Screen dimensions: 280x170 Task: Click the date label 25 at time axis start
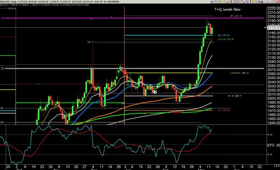click(x=8, y=167)
